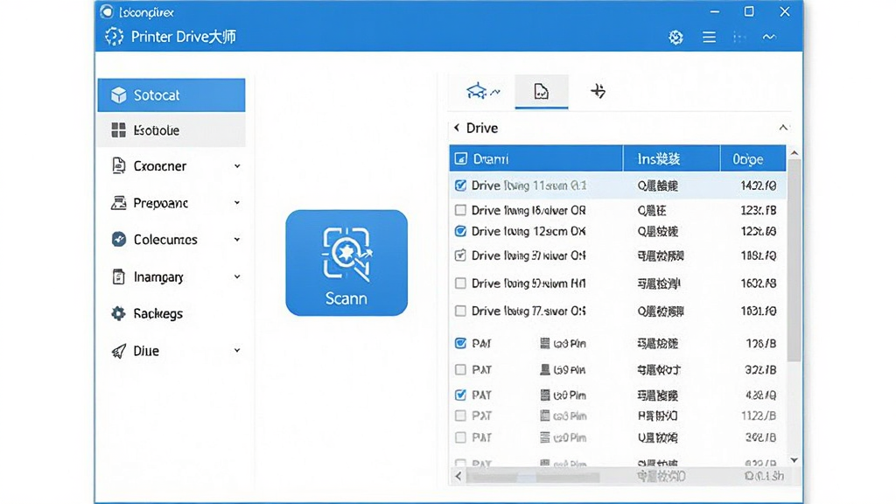Uncheck the Drive 12 row checkbox
Screen dimensions: 896x504
point(460,231)
